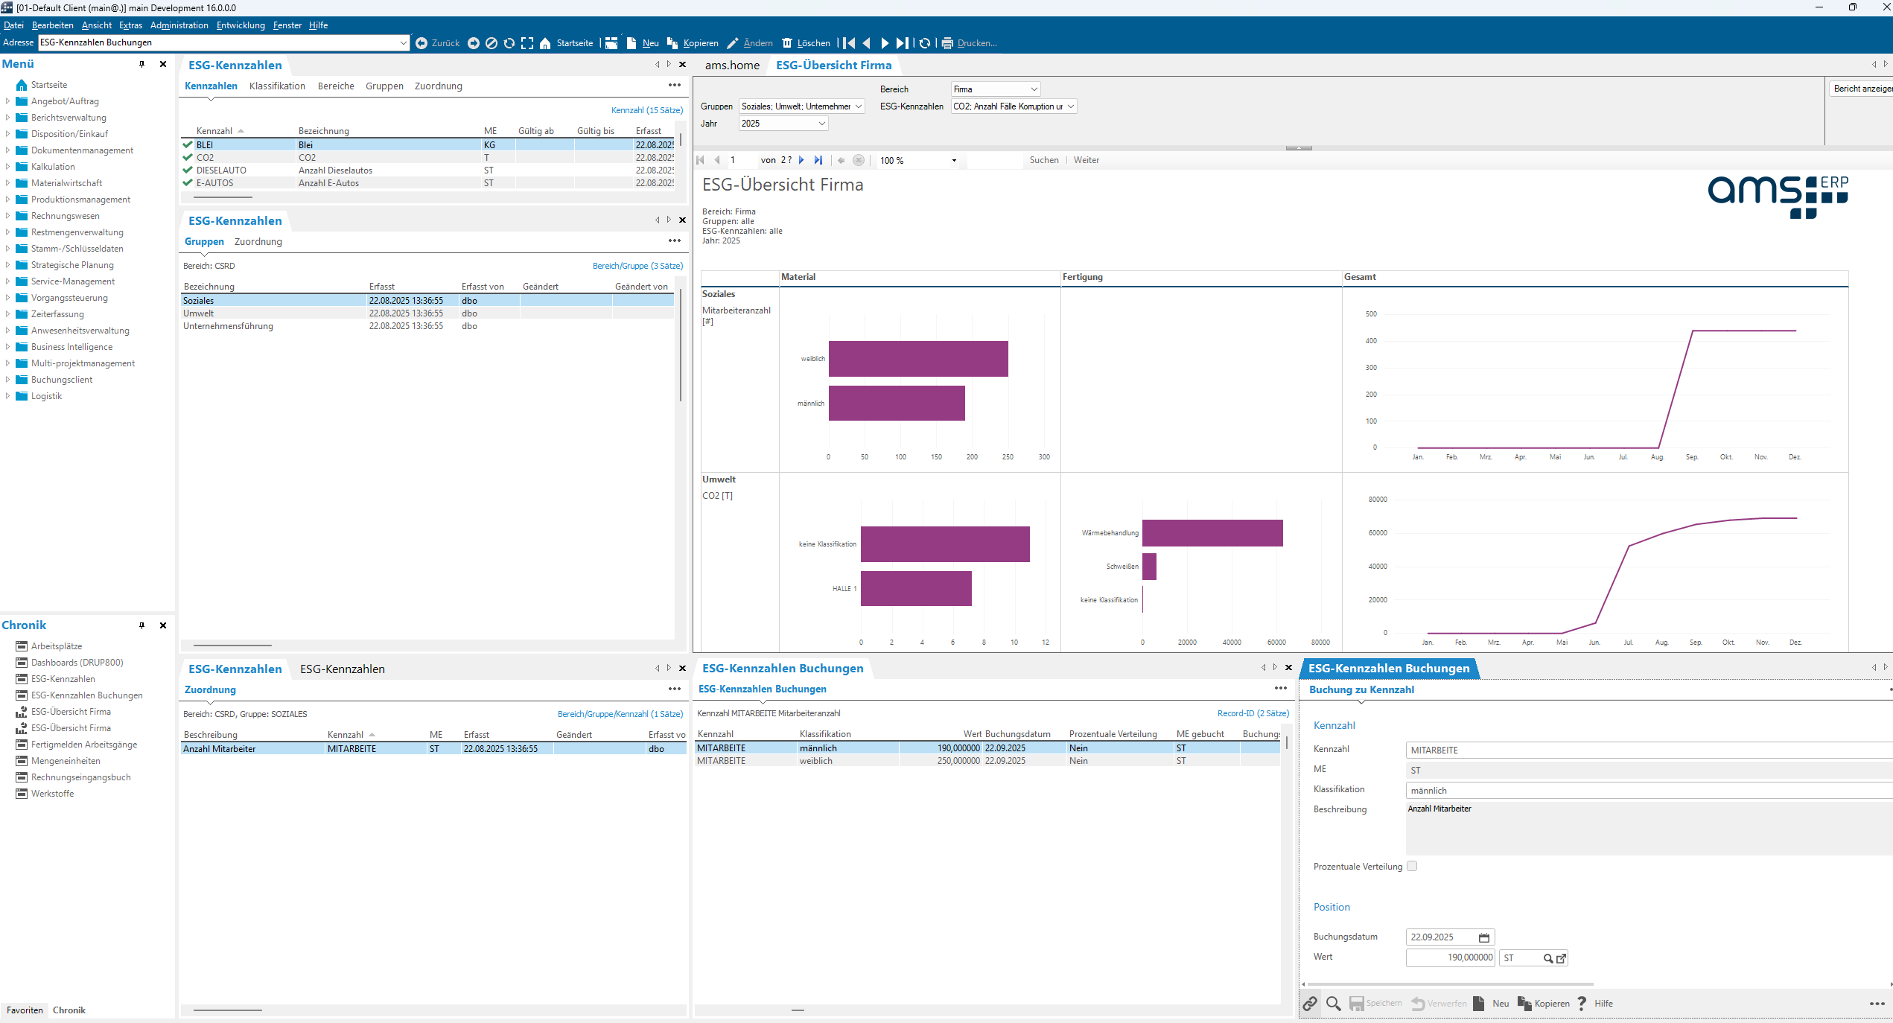Switch to the Klassifikation tab
Viewport: 1893px width, 1023px height.
tap(277, 86)
